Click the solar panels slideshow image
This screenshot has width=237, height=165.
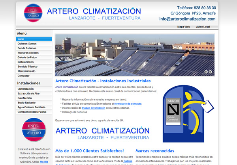(135, 55)
